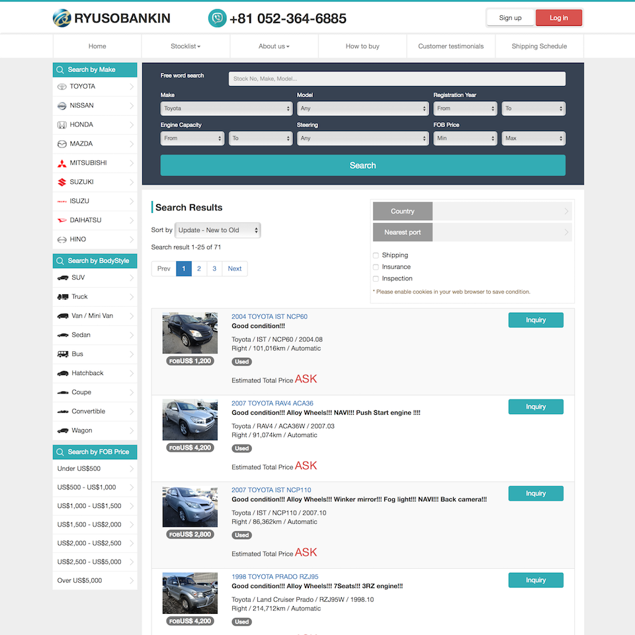
Task: Click the Coupe body style icon
Action: (63, 392)
